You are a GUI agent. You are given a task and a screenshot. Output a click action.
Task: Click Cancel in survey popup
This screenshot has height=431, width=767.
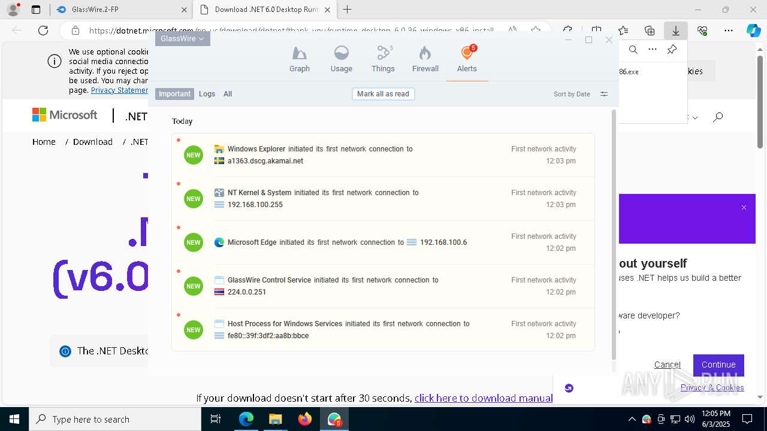tap(667, 365)
